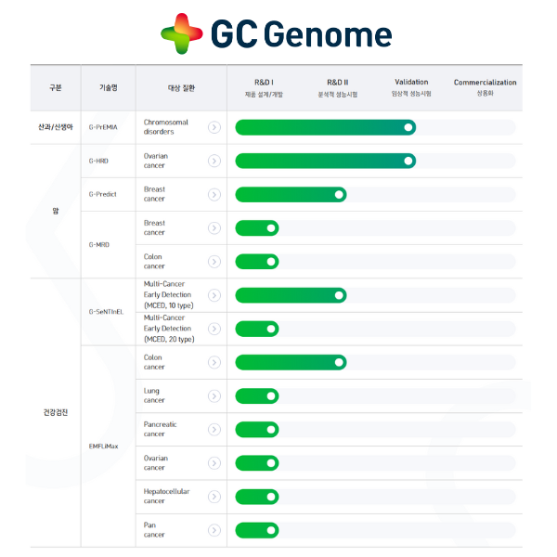Click the Chromosomal disorders progress bar end
The height and width of the screenshot is (557, 557).
[x=408, y=127]
